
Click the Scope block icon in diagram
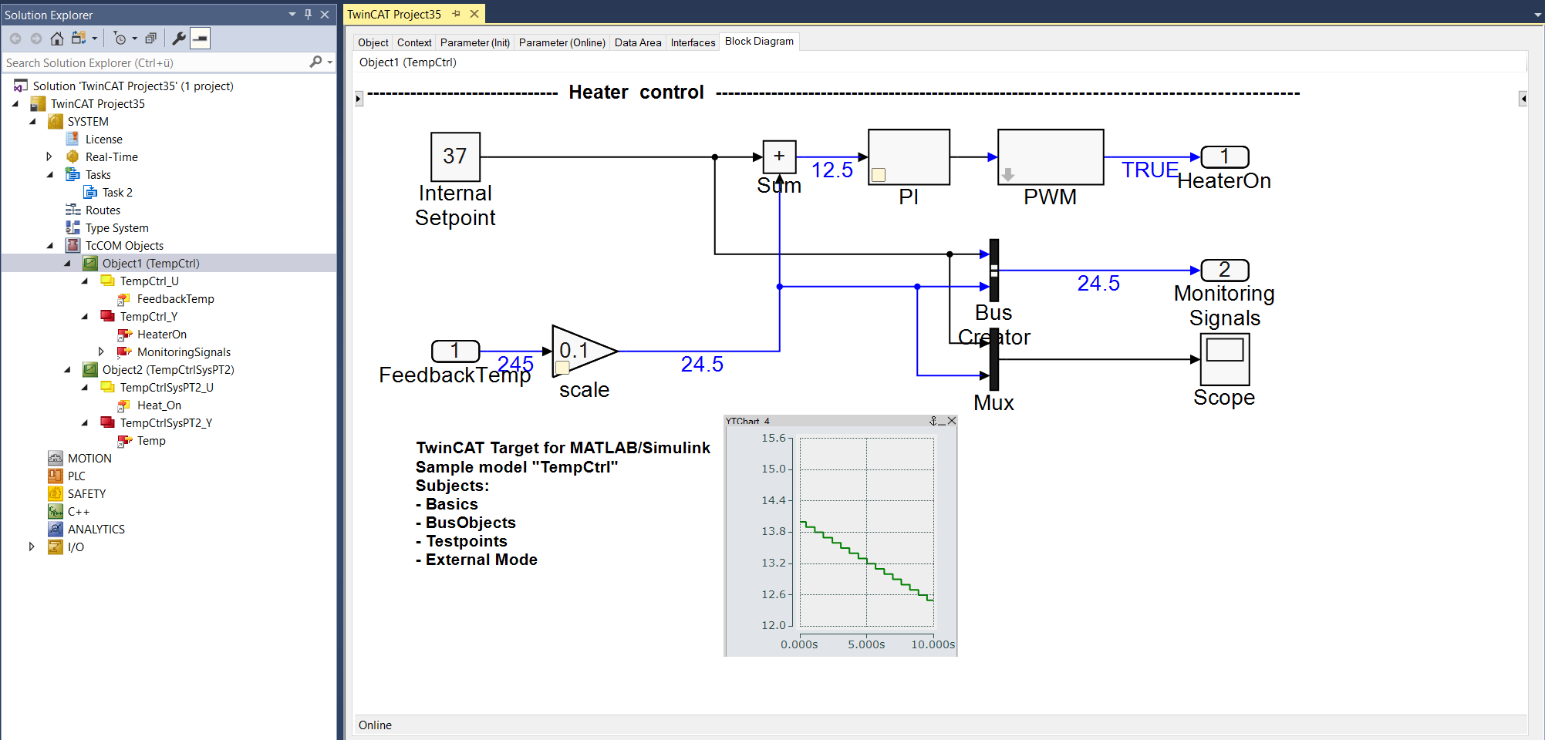tap(1225, 359)
